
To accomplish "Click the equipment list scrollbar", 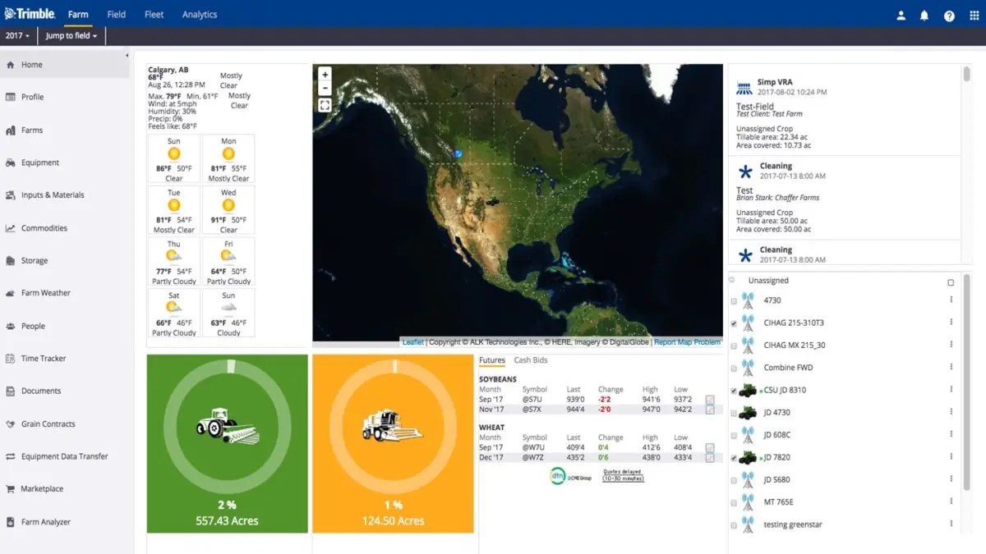I will click(966, 369).
